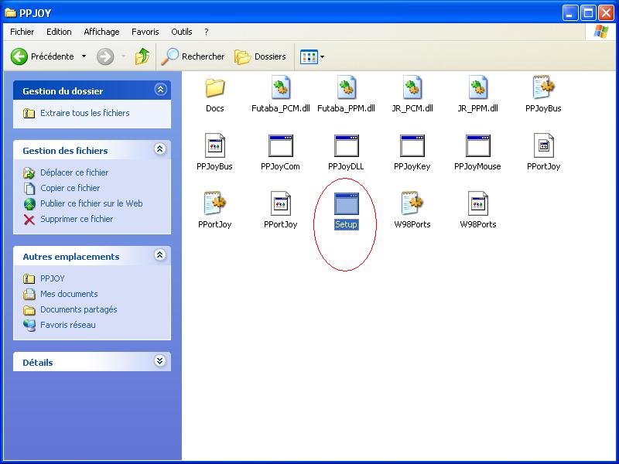Collapse the Gestion du dossier panel
The image size is (619, 464).
(x=160, y=90)
